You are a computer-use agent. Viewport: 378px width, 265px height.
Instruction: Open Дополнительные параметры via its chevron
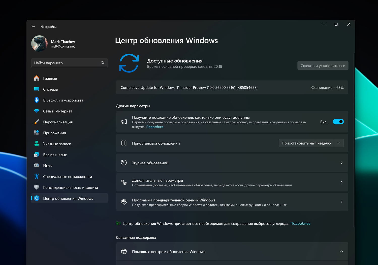pyautogui.click(x=341, y=182)
